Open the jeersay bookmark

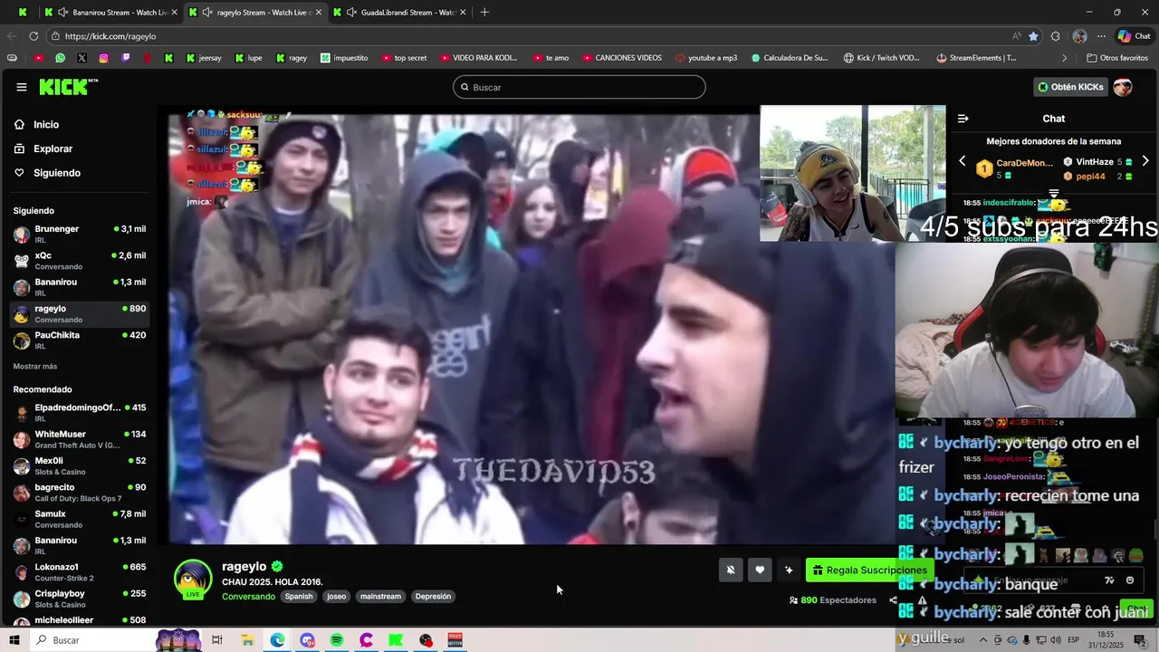(x=204, y=58)
